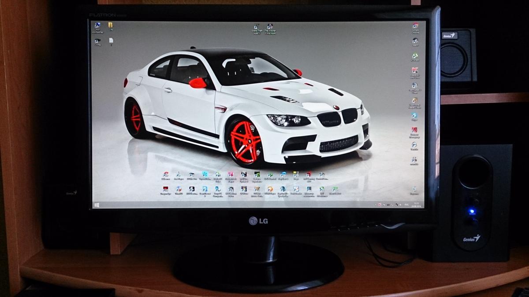Launch Skype from the desktop
This screenshot has width=529, height=297.
414,116
